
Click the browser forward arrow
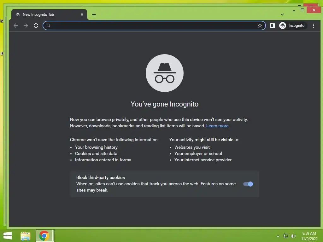(26, 26)
